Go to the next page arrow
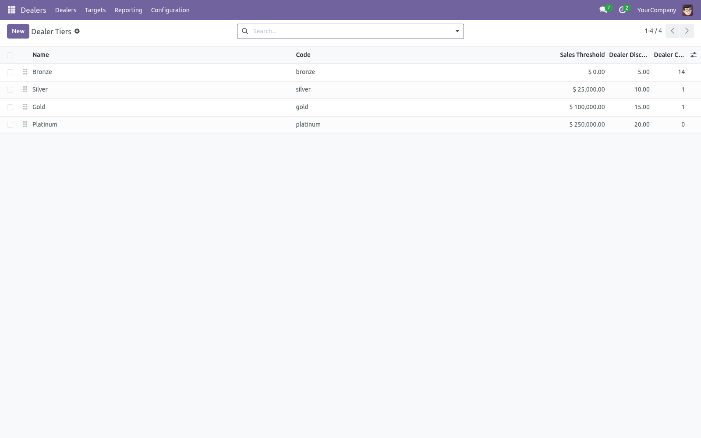The width and height of the screenshot is (701, 438). click(x=687, y=31)
